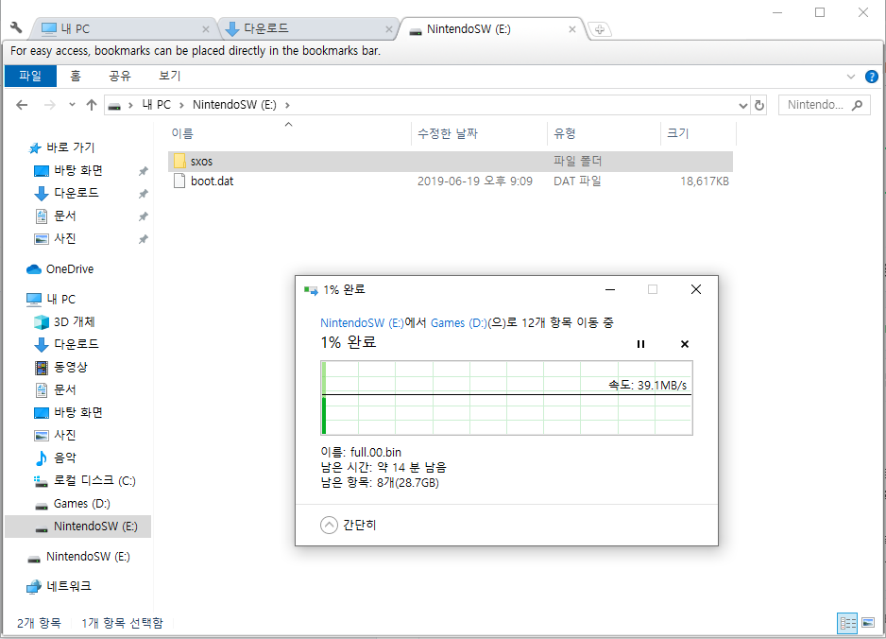Switch to details view layout
Viewport: 886px width, 639px height.
847,623
